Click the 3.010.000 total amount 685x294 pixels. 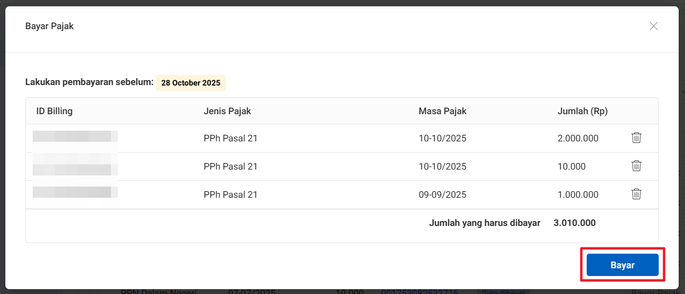point(574,223)
